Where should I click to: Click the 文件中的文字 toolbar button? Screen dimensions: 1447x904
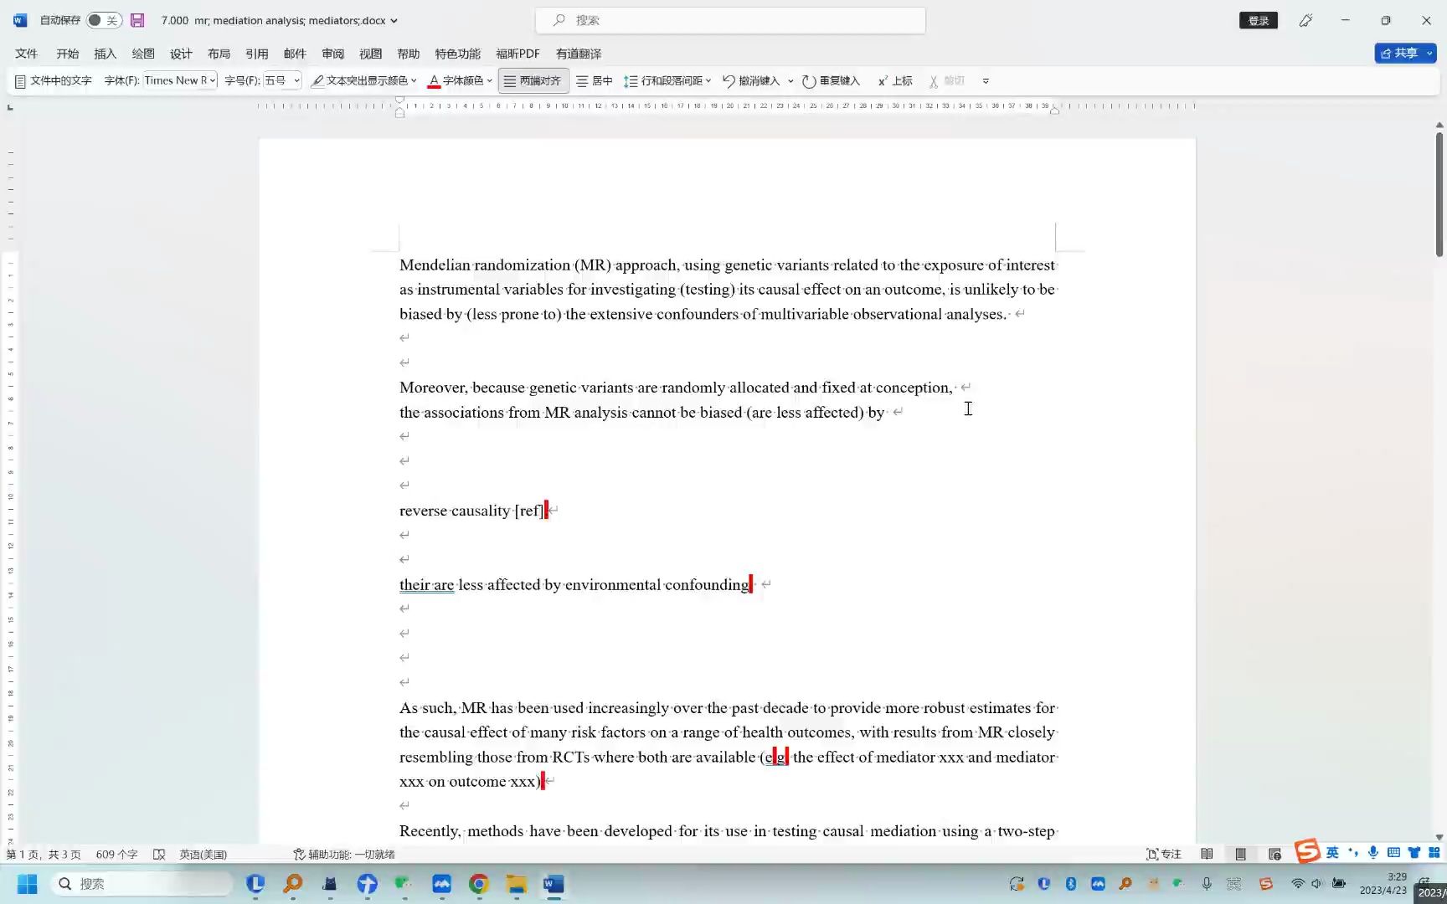[53, 81]
